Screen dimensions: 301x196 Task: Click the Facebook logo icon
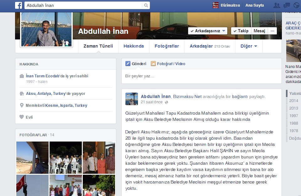(18, 5)
